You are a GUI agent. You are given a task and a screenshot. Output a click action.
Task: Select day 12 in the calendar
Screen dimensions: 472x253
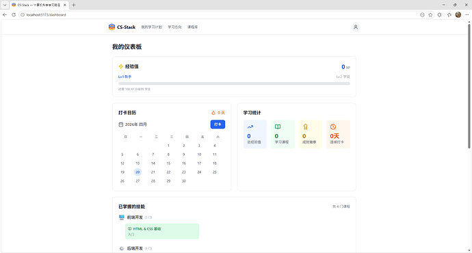(122, 163)
